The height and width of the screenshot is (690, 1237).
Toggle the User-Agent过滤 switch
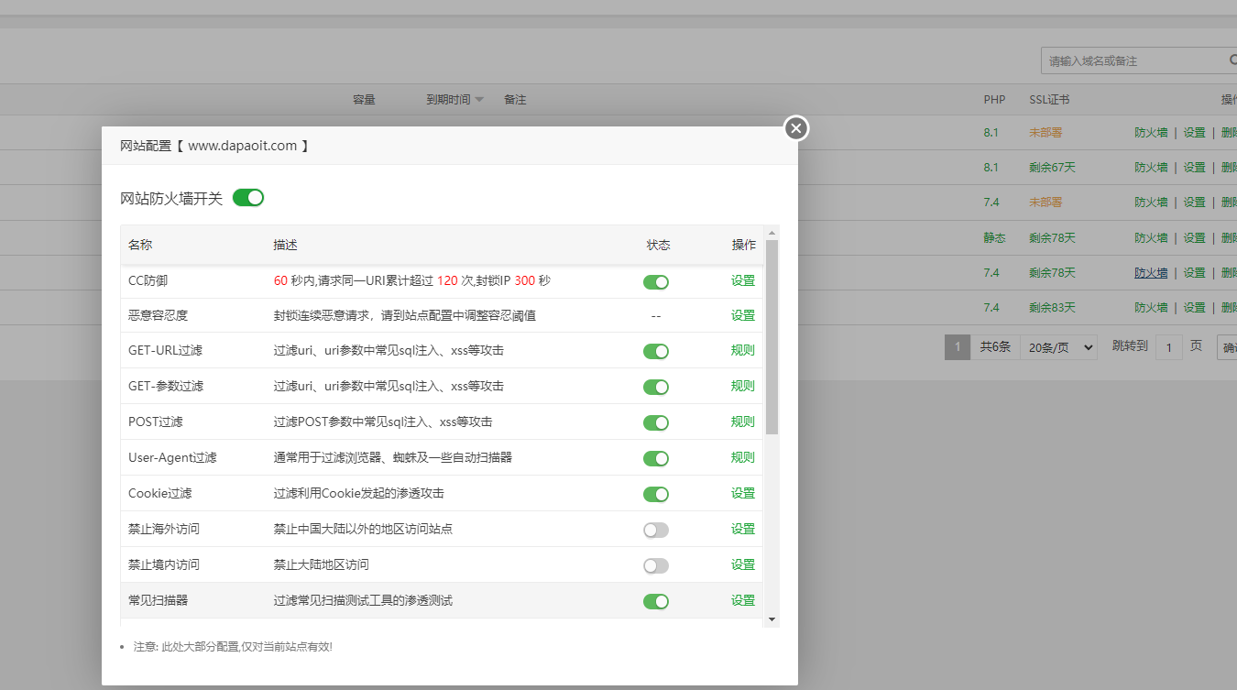656,458
